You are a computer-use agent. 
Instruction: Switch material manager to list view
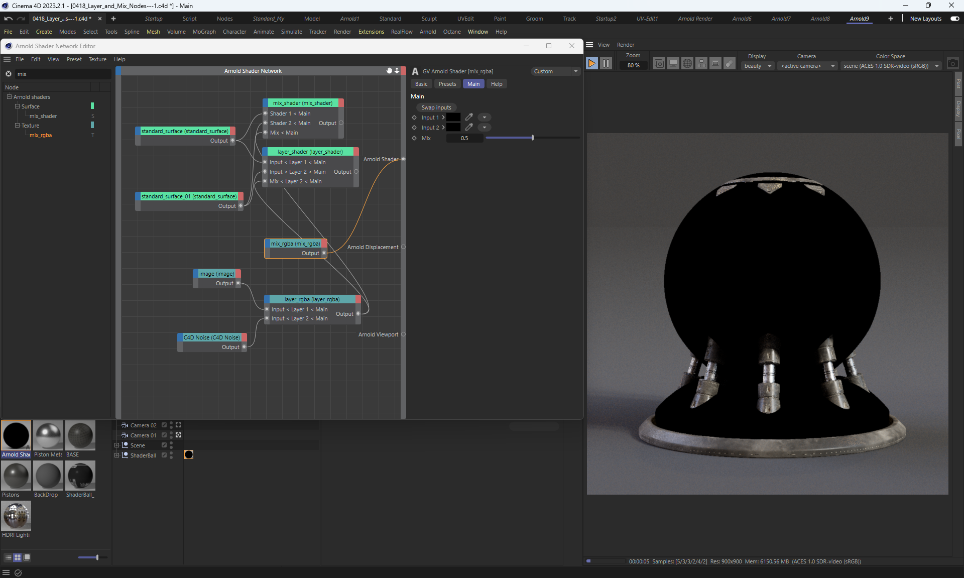[8, 557]
